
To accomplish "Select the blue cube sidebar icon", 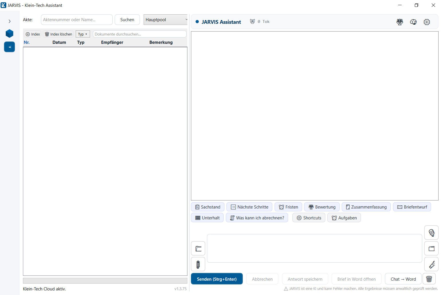I will [9, 34].
